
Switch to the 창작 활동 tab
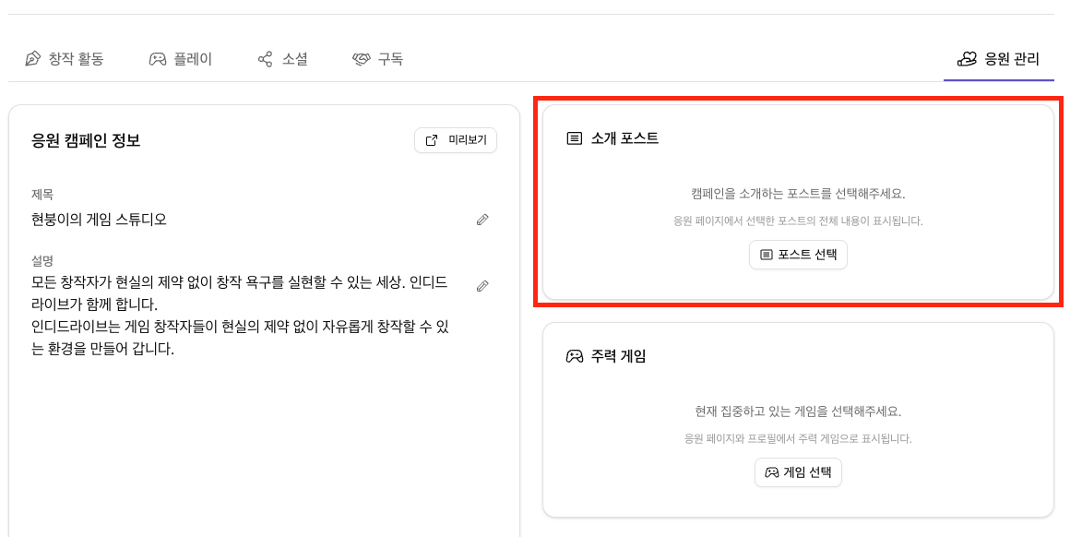(66, 58)
